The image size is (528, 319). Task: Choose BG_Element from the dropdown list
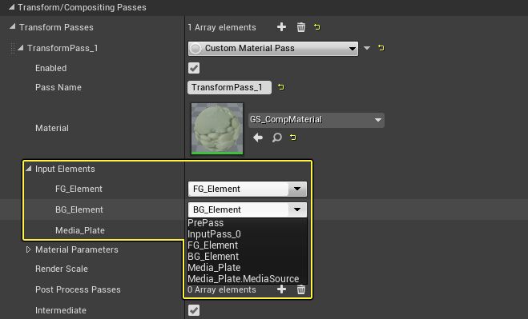tap(213, 256)
